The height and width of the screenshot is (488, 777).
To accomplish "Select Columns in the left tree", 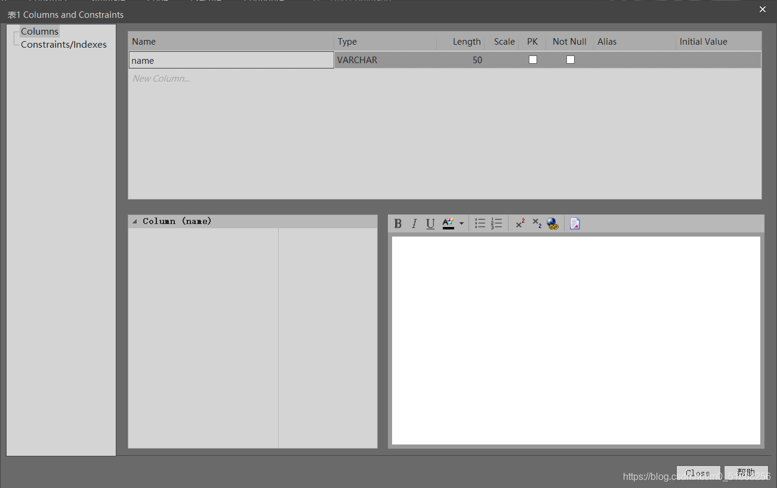I will 39,32.
